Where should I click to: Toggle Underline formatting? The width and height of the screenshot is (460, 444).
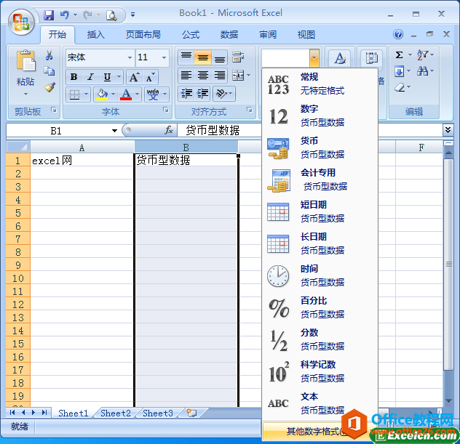pos(108,77)
